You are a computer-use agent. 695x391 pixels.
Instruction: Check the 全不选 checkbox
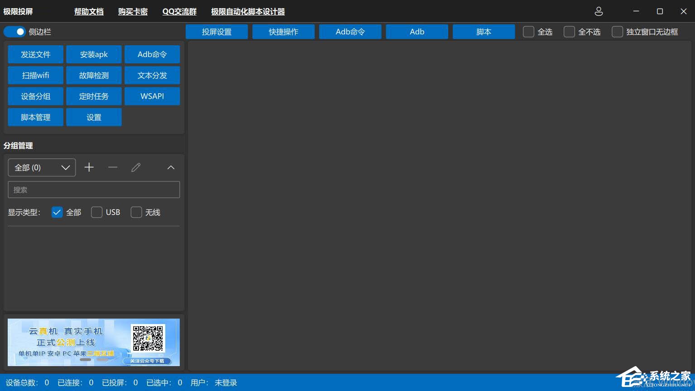tap(569, 32)
